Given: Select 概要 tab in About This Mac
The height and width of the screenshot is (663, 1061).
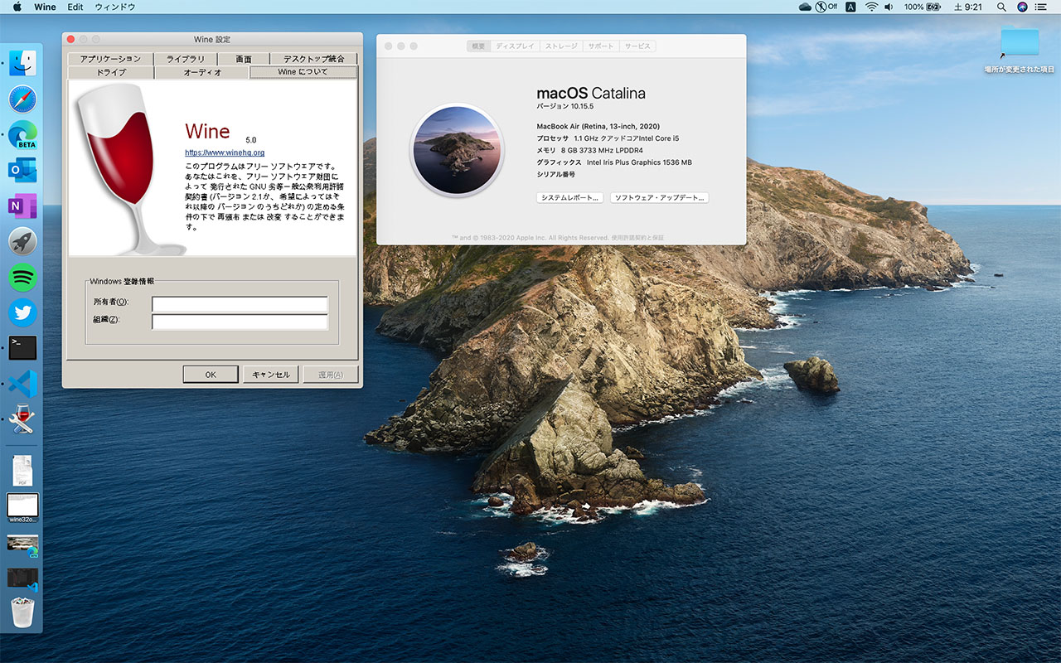Looking at the screenshot, I should [479, 46].
